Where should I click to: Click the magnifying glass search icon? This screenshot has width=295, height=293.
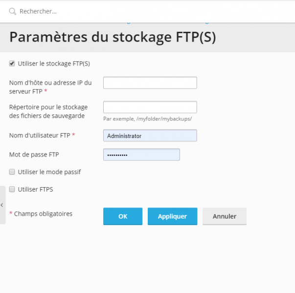(x=12, y=11)
